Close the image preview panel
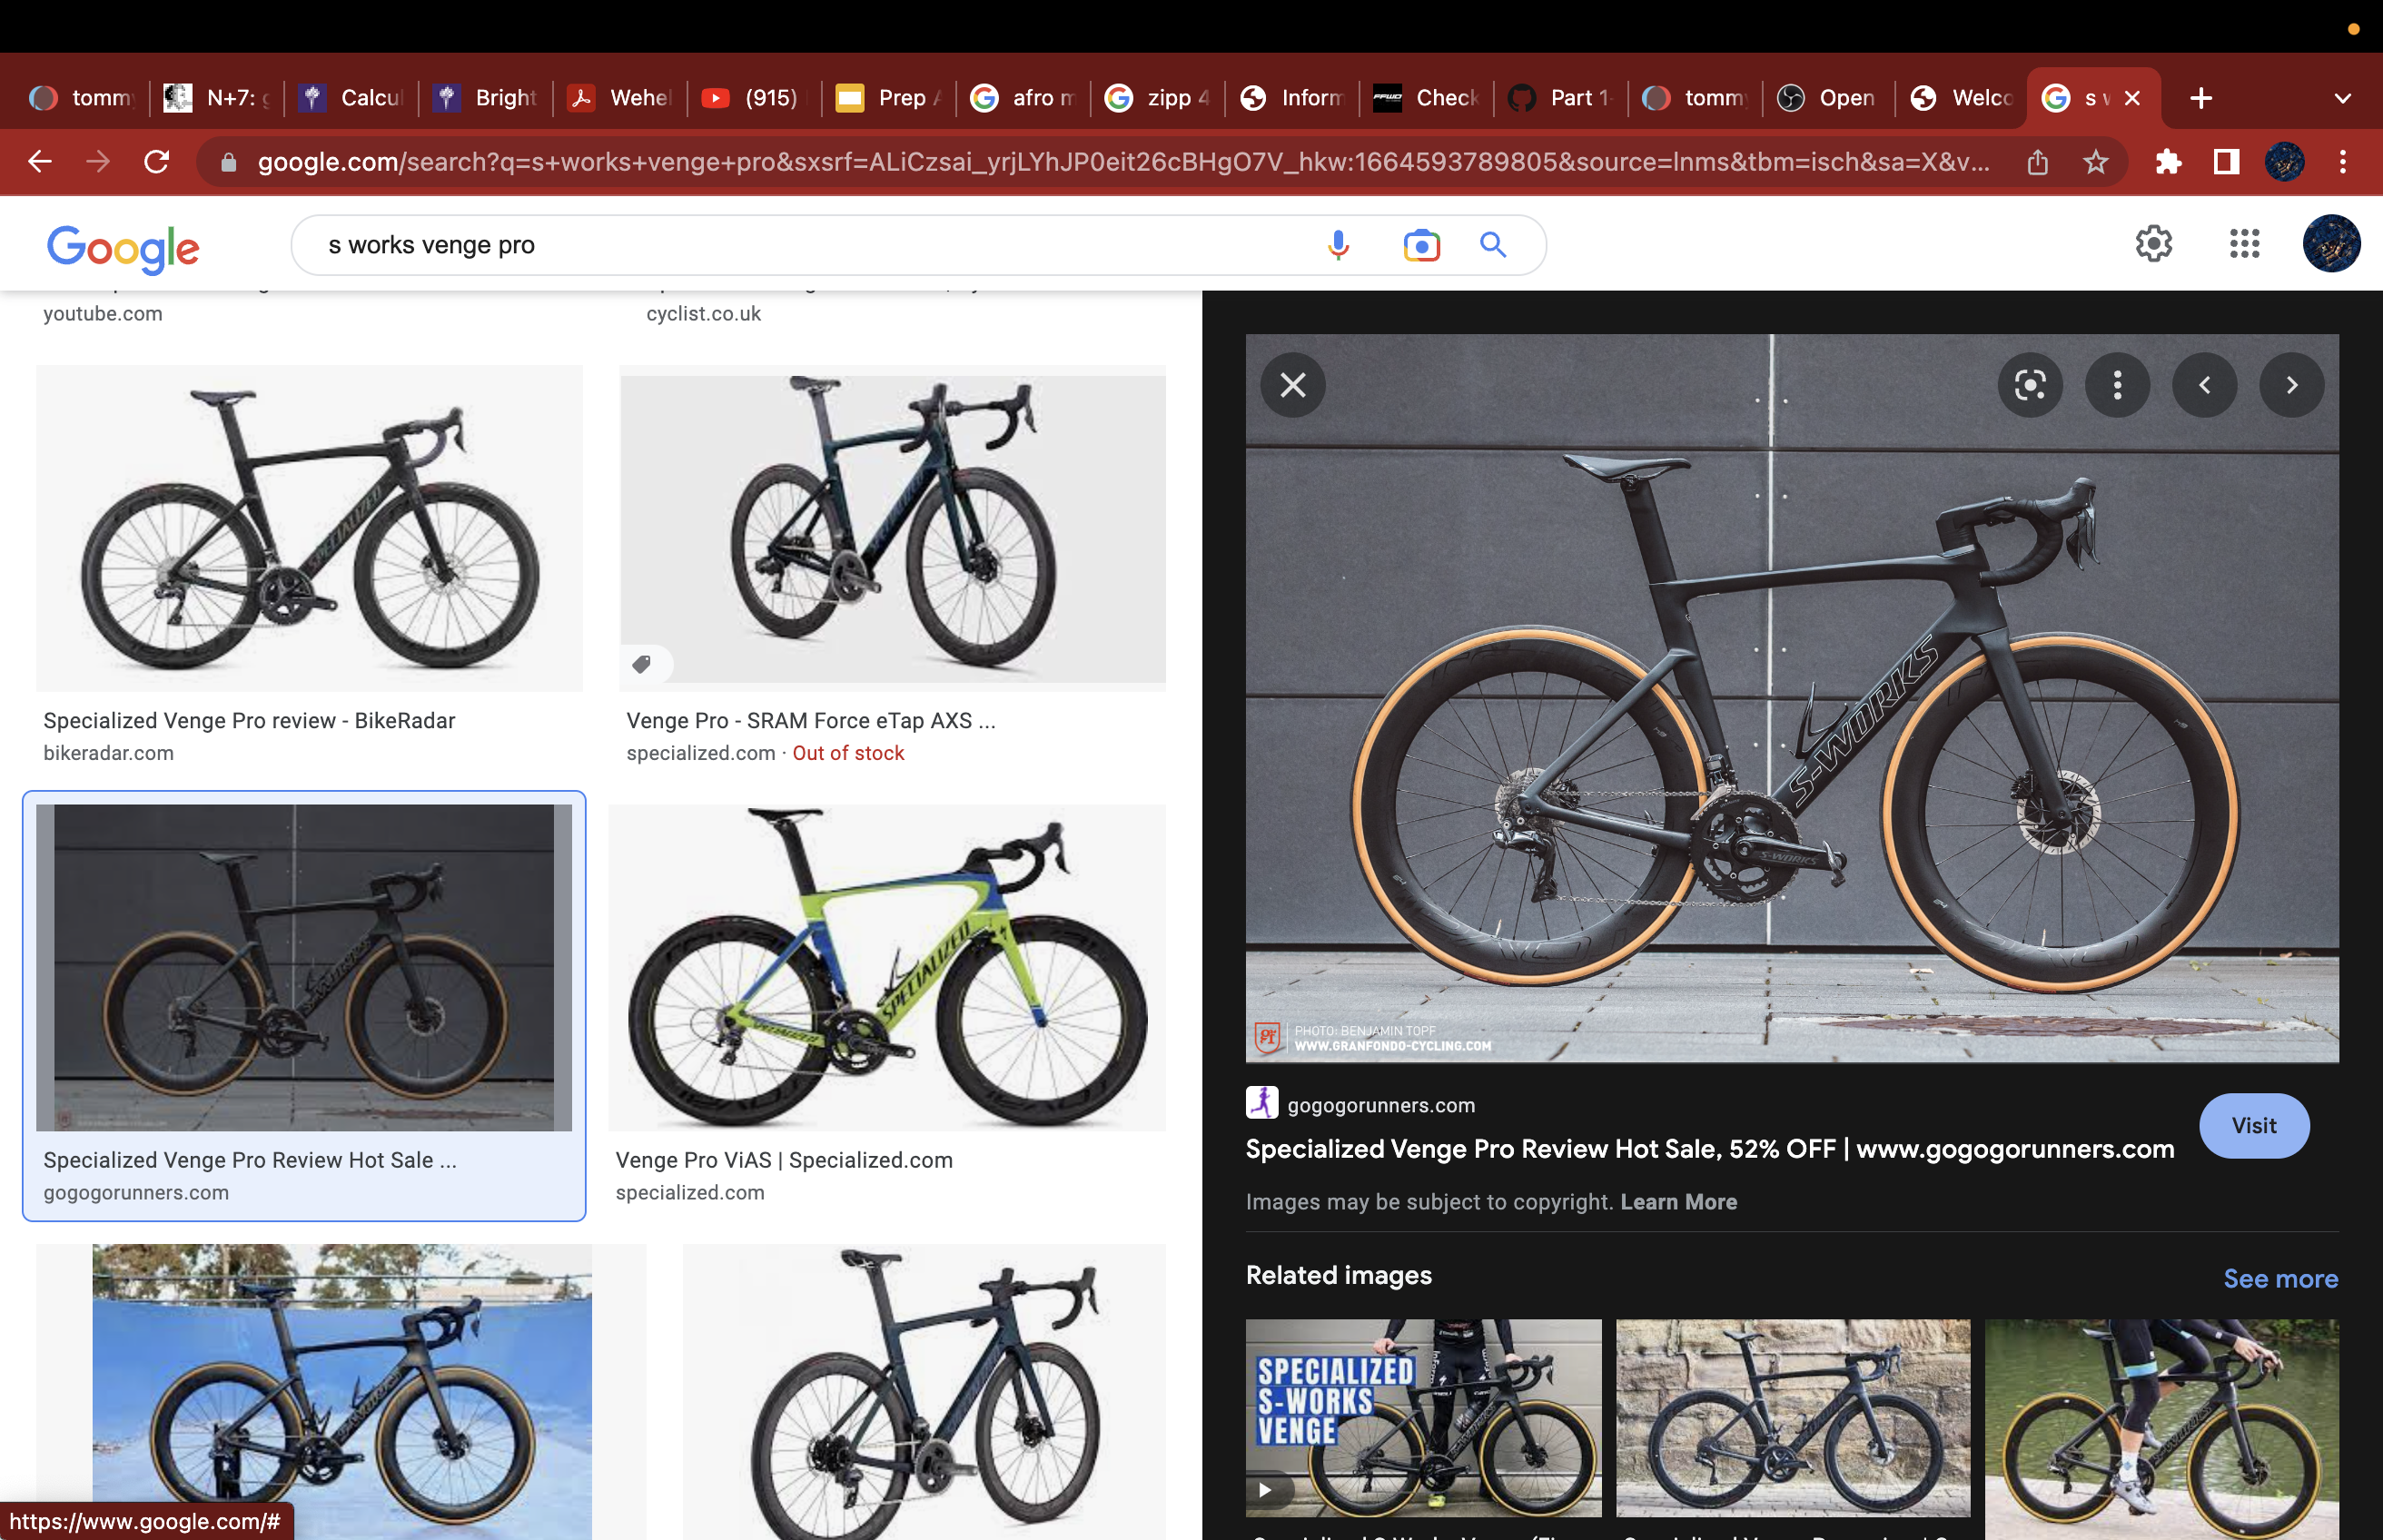The height and width of the screenshot is (1540, 2383). (x=1293, y=385)
